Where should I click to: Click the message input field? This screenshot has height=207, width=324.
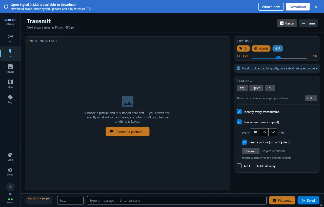click(x=177, y=200)
